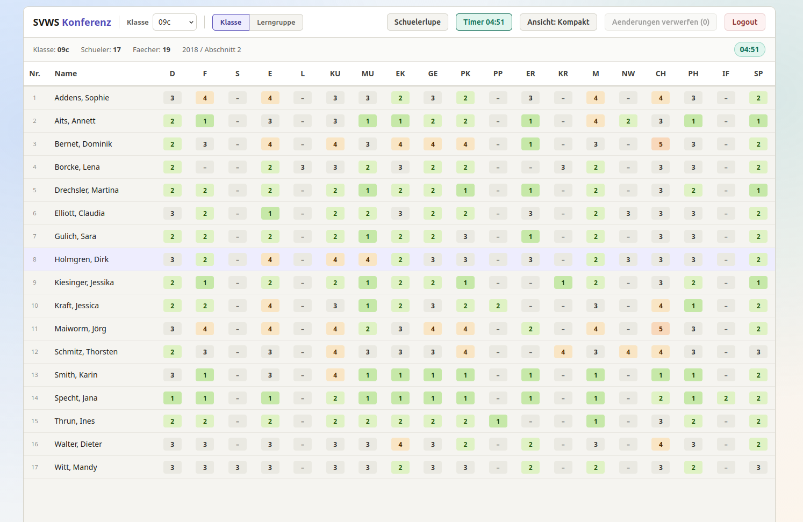Viewport: 803px width, 522px height.
Task: Click the Logout button
Action: 744,22
